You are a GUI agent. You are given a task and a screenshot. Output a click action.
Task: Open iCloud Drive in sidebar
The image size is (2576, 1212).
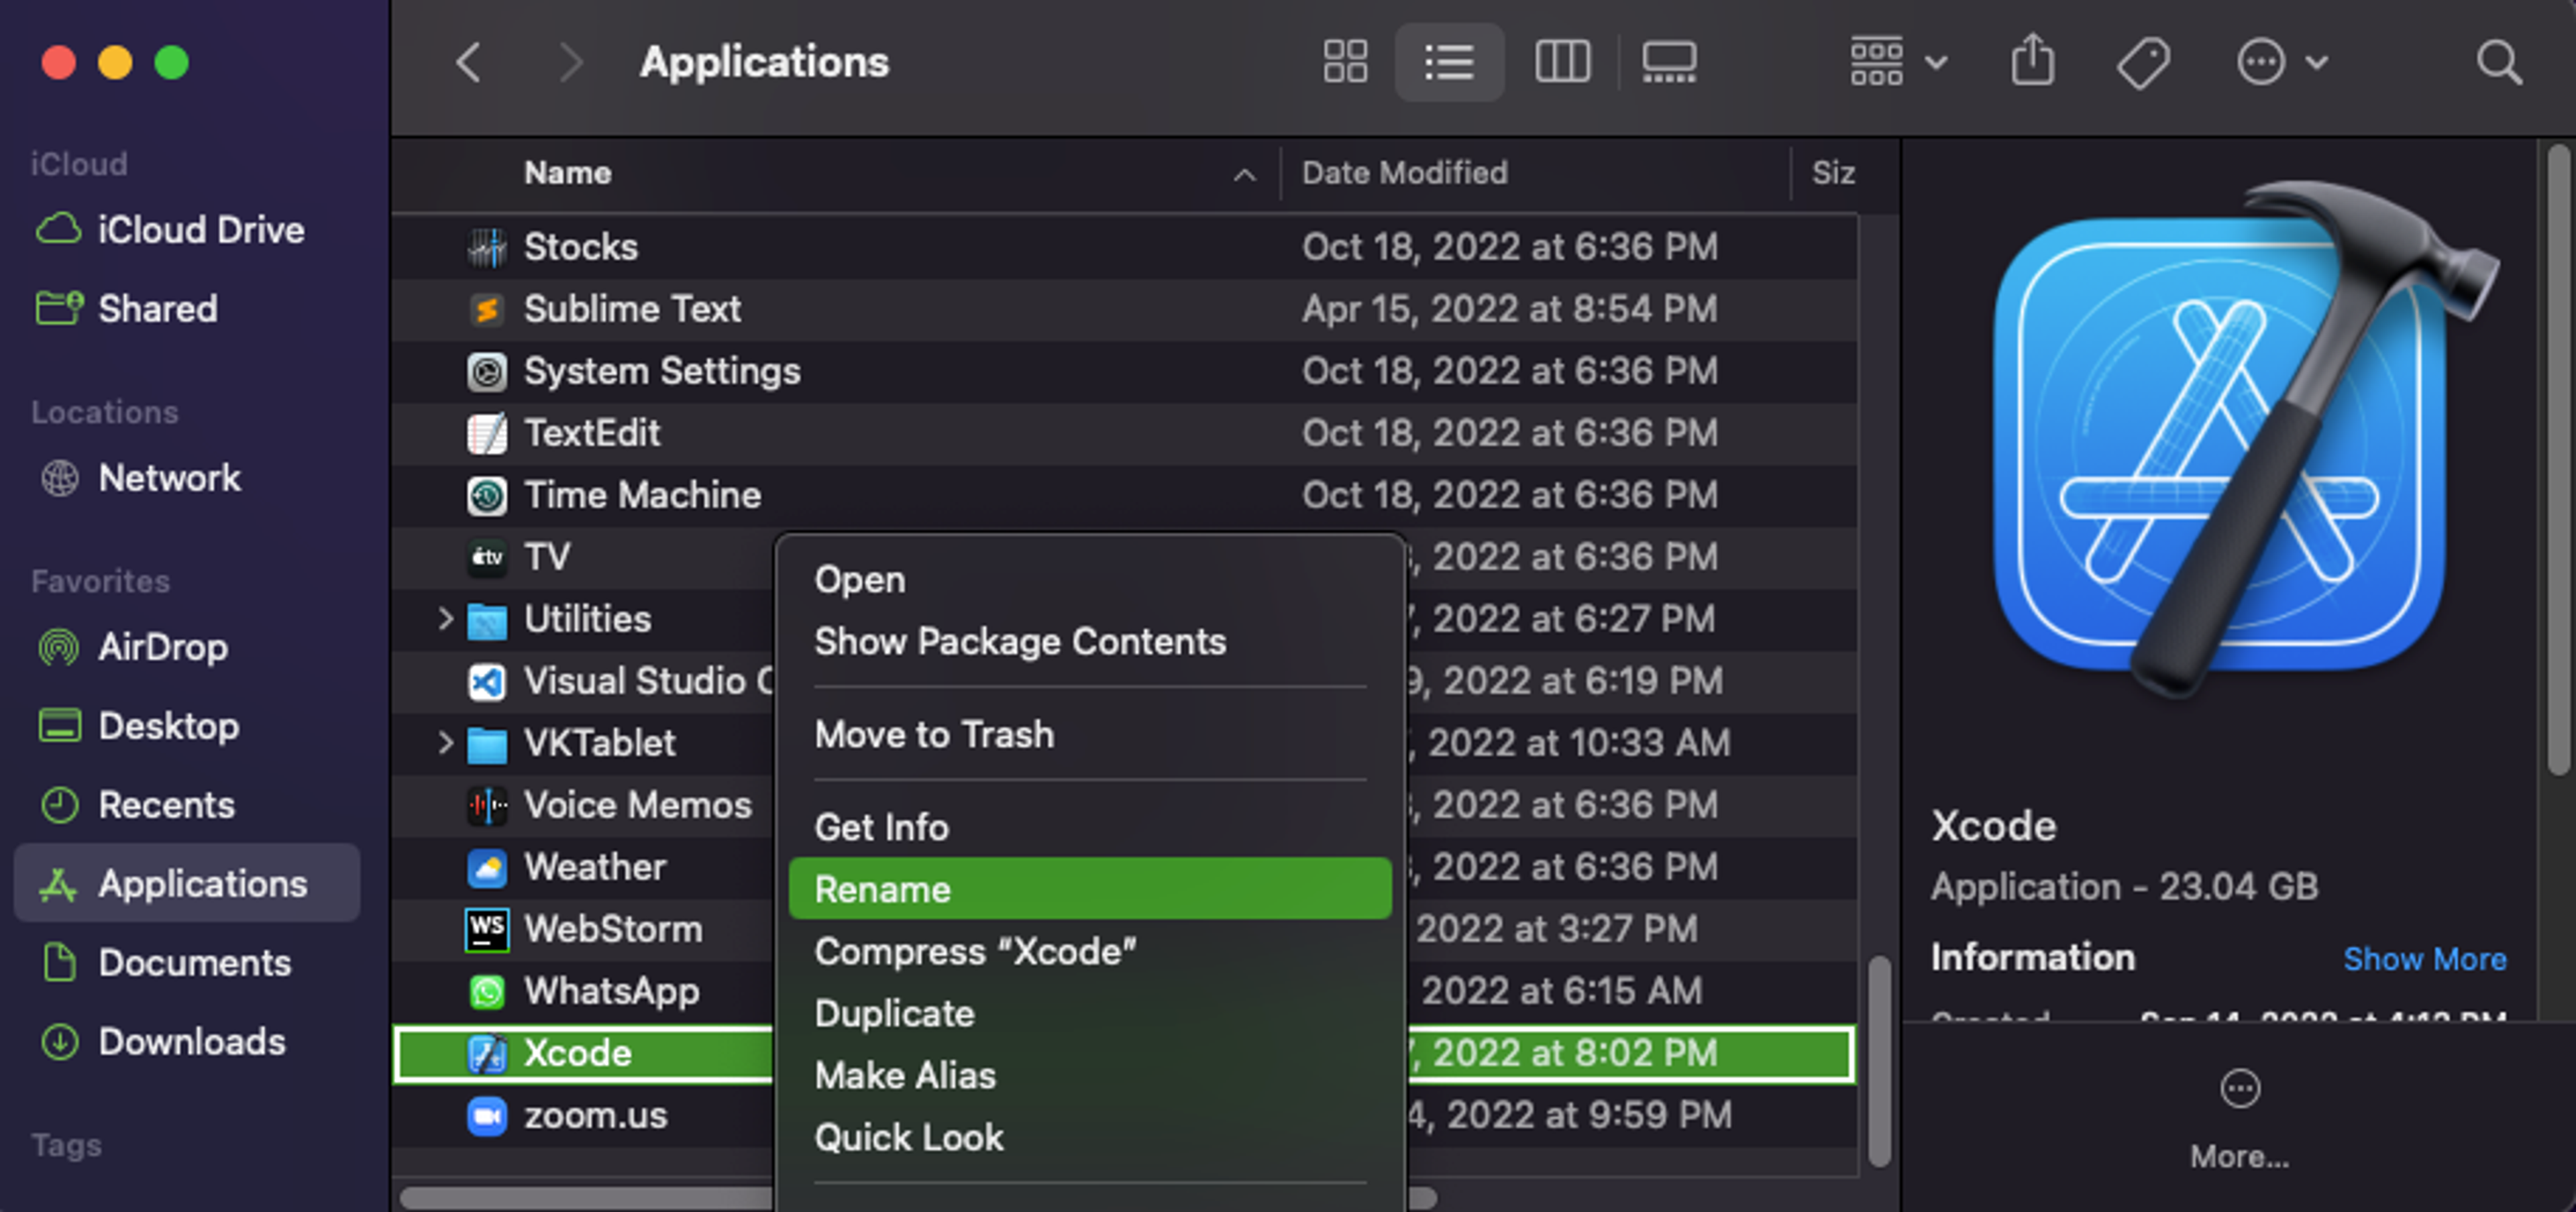(x=186, y=230)
